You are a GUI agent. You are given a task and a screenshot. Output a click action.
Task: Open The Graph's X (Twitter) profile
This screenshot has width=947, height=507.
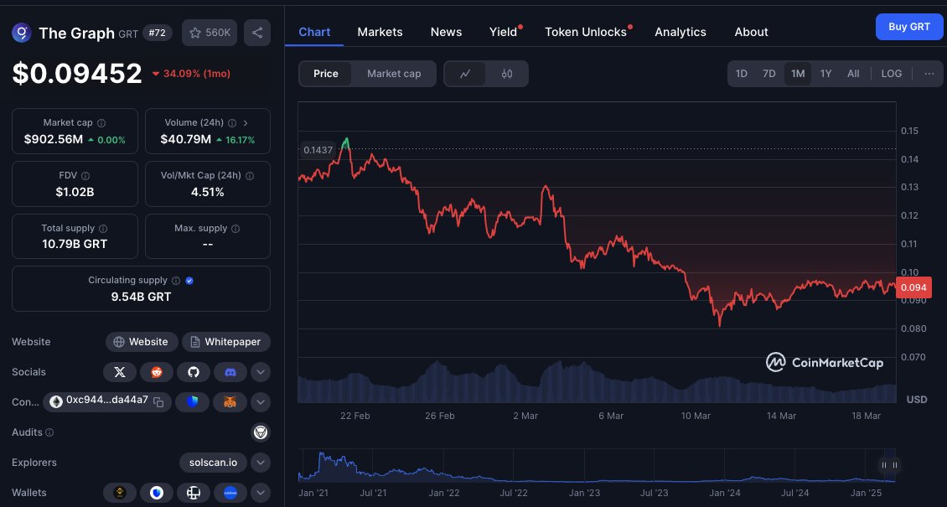[120, 371]
